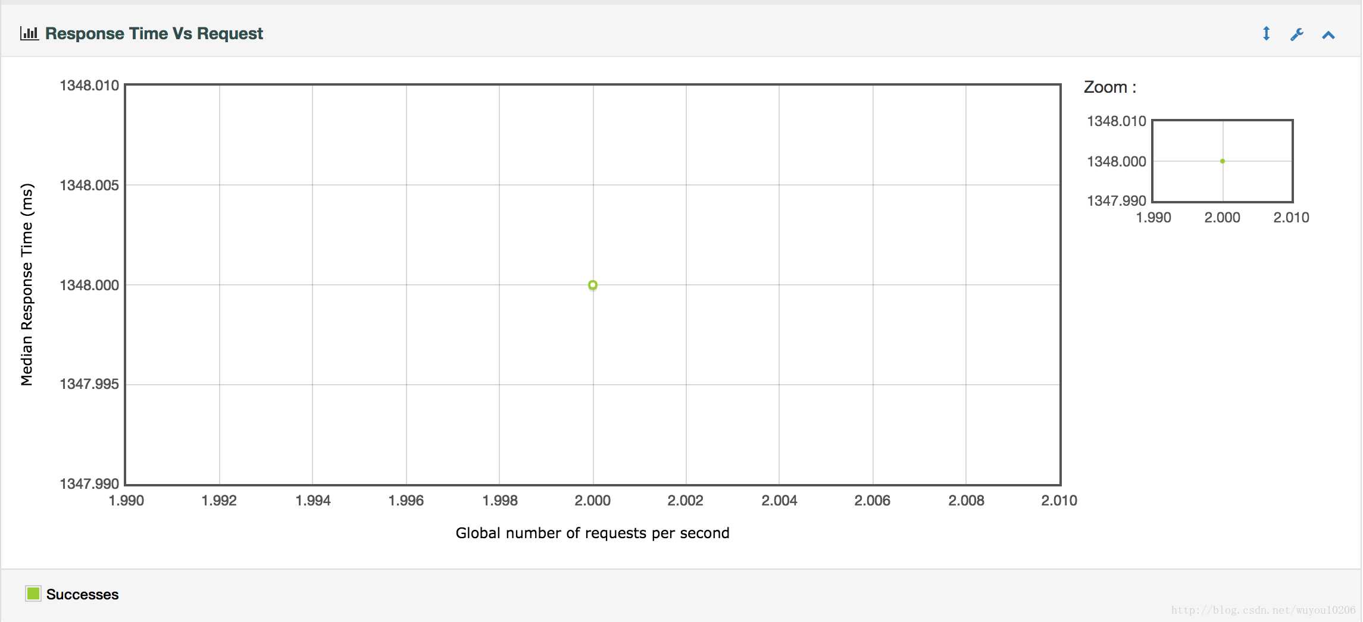This screenshot has width=1363, height=622.
Task: Click the 1.990 x-axis tick of main chart
Action: tap(126, 501)
